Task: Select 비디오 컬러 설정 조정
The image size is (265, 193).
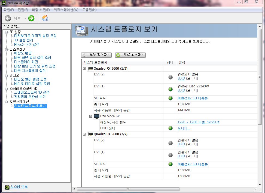Action: [31, 79]
